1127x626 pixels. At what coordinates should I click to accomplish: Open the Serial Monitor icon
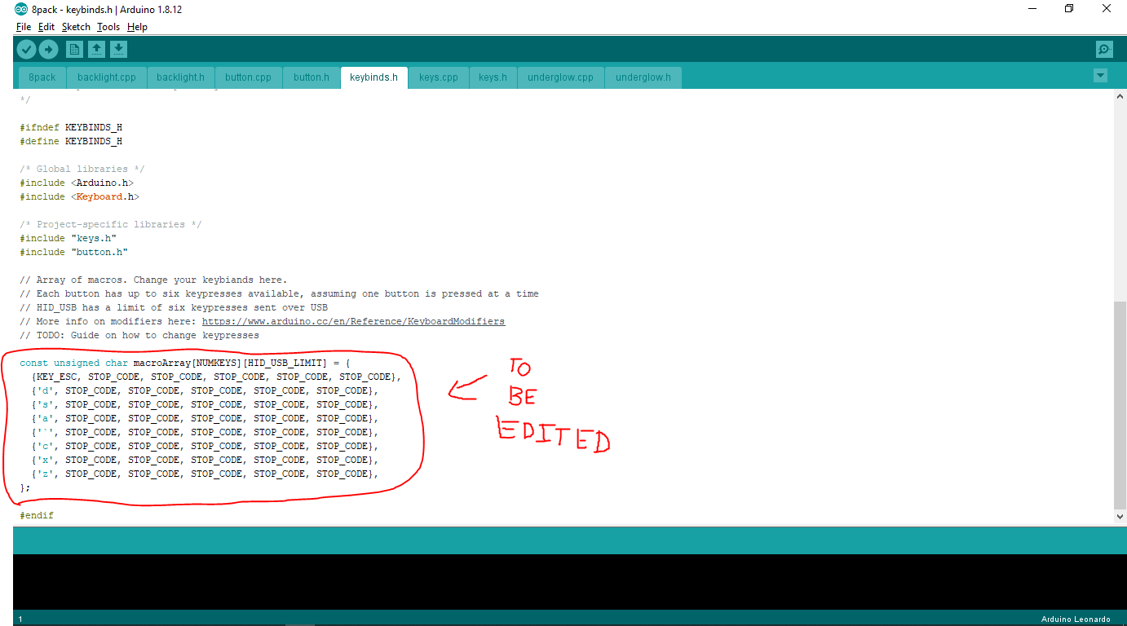point(1104,50)
